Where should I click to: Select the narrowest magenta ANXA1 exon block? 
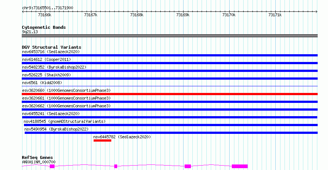point(116,166)
